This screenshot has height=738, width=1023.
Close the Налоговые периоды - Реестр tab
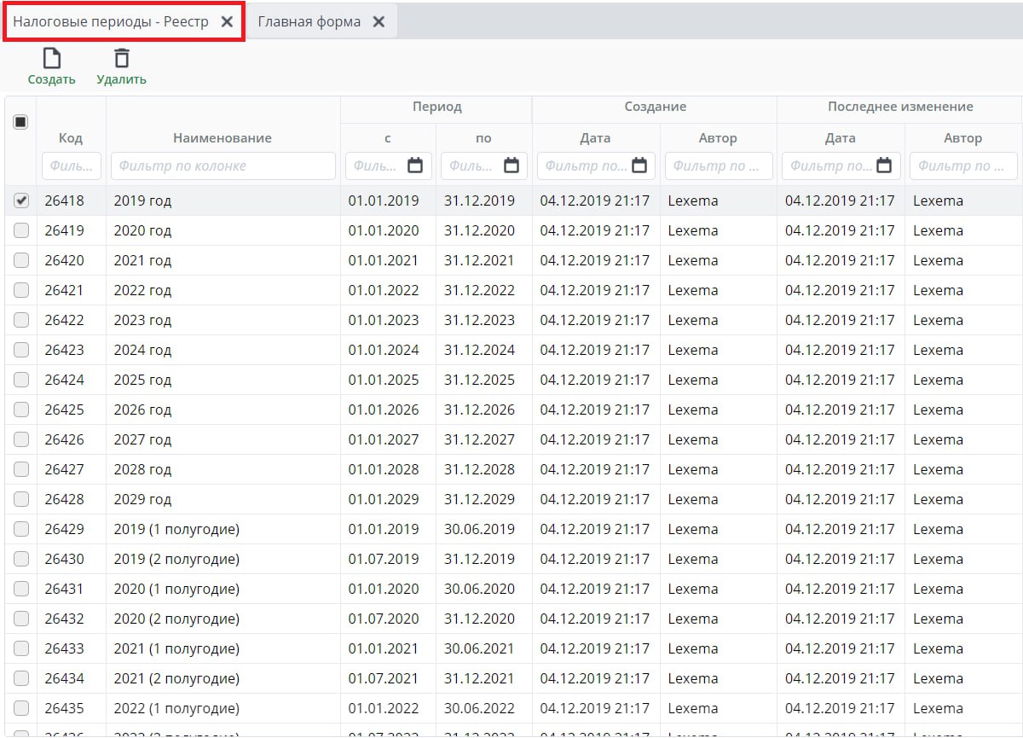click(227, 22)
